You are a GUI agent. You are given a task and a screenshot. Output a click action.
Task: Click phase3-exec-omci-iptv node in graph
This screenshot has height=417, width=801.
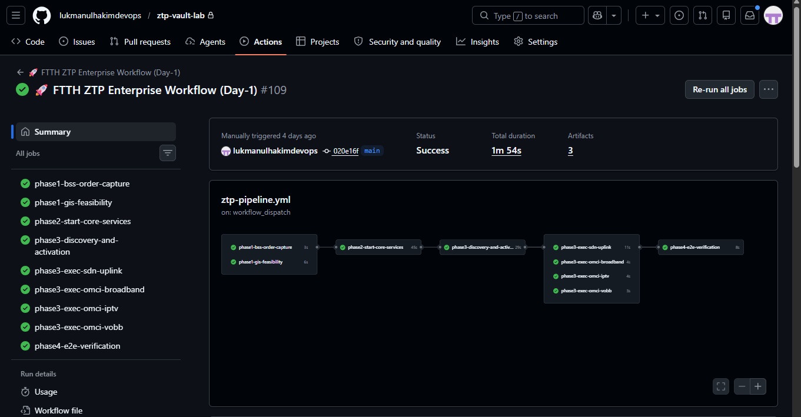coord(591,276)
